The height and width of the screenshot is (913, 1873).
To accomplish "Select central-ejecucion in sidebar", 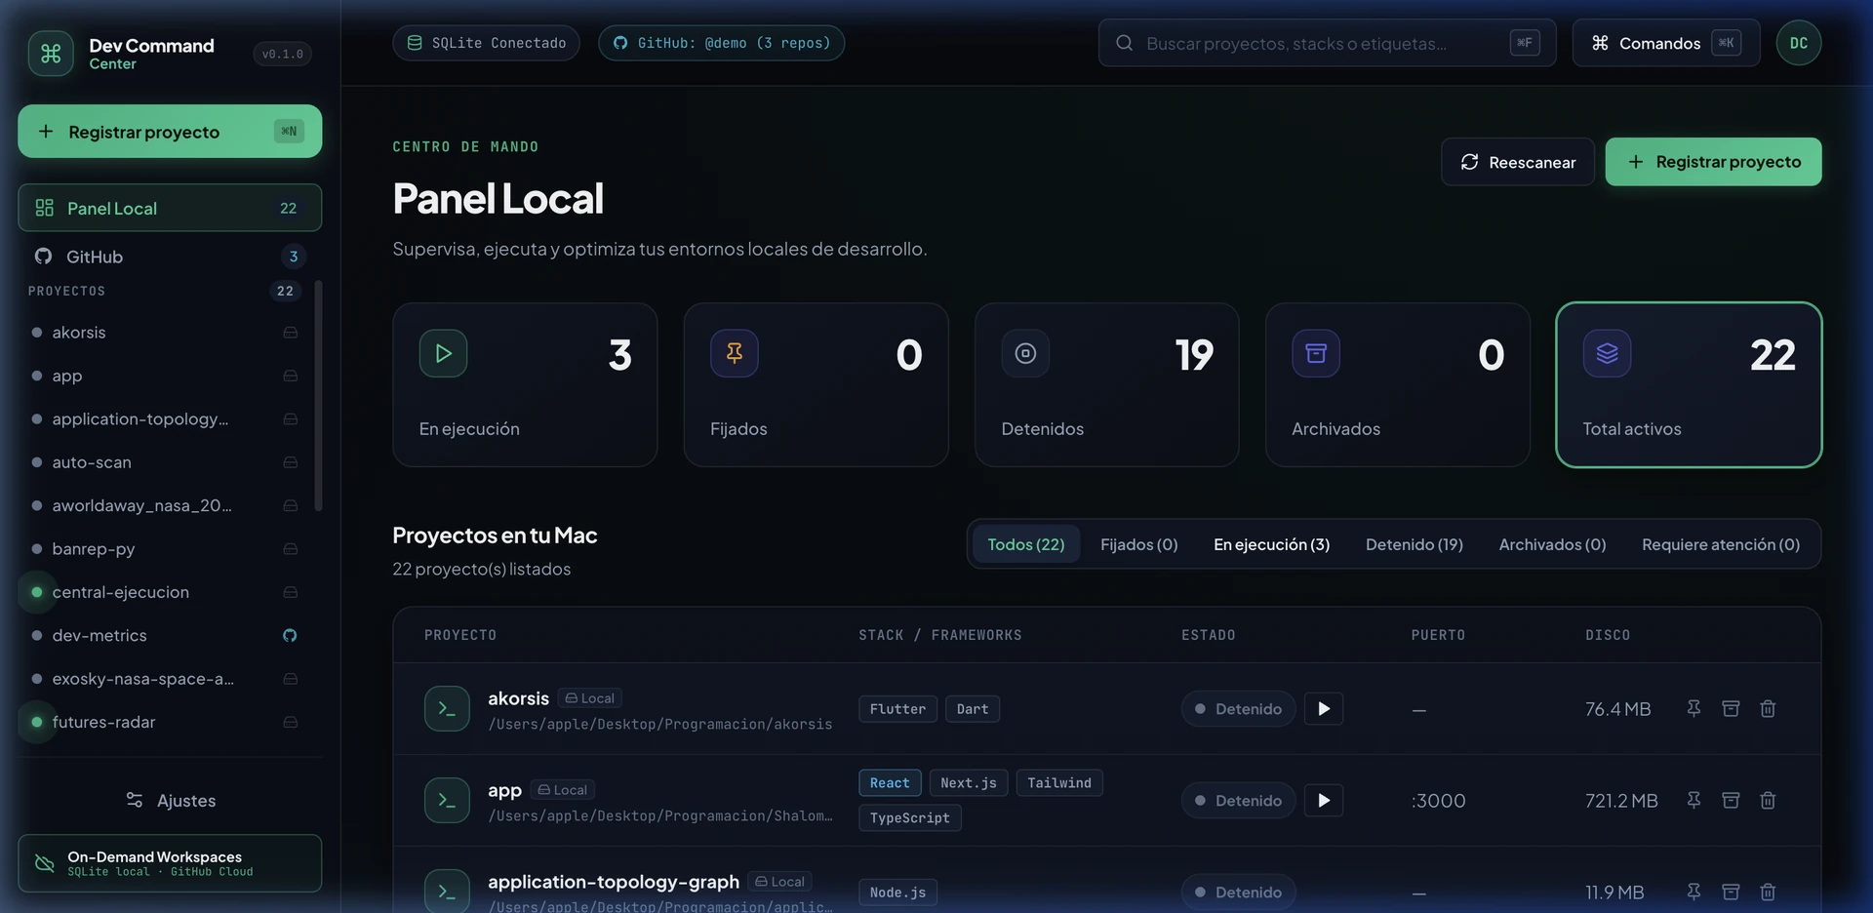I will 166,592.
